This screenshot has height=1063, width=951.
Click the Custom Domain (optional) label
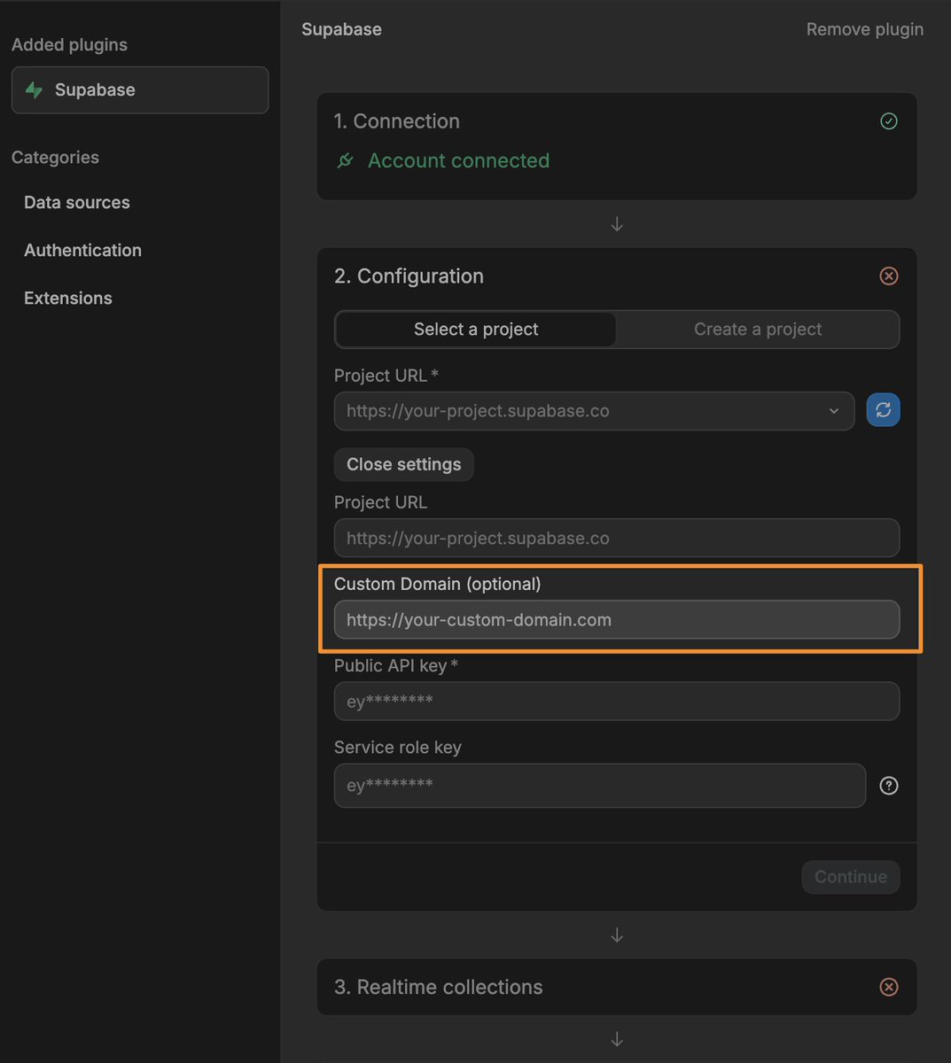click(x=437, y=584)
